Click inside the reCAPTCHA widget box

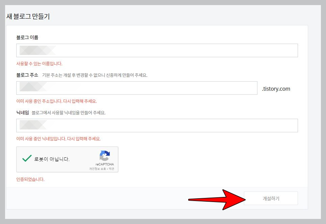point(67,159)
